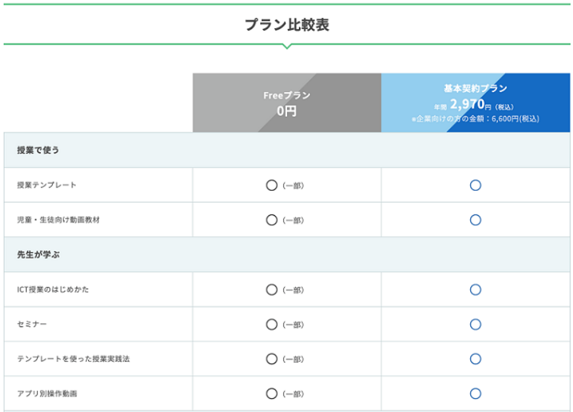
Task: Click basic plan circle for 児童・生徒向け動画教材
Action: coord(476,220)
